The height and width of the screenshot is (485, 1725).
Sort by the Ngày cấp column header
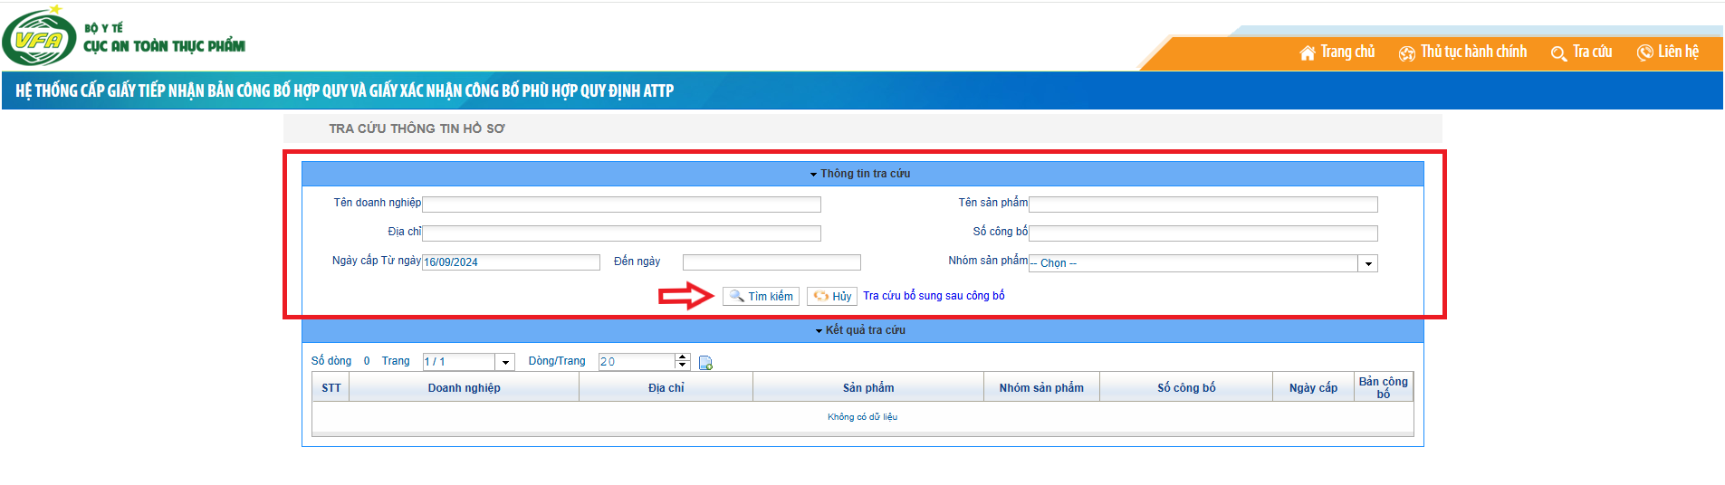pos(1313,387)
